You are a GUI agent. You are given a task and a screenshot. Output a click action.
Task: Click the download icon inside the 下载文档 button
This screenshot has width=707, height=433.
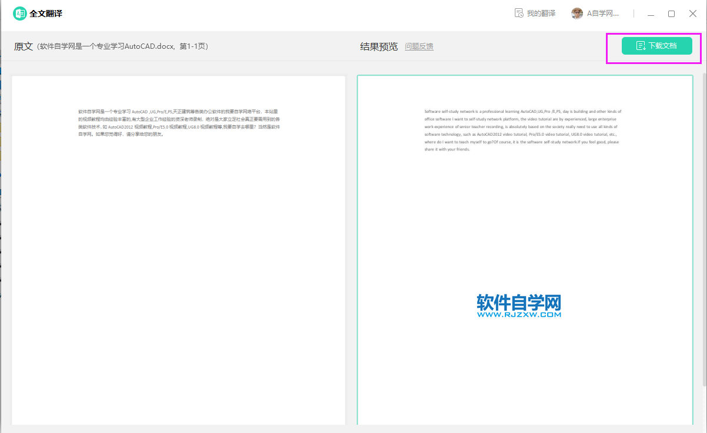tap(639, 45)
